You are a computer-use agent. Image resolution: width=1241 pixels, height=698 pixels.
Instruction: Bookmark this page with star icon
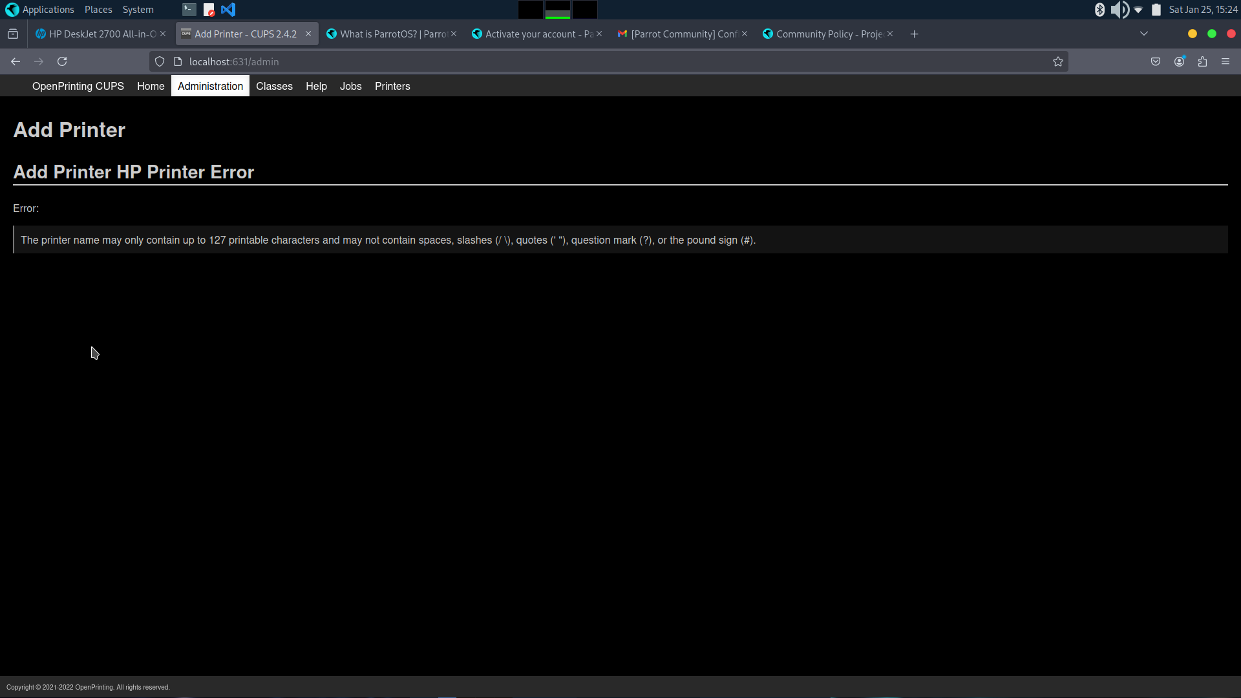1057,62
